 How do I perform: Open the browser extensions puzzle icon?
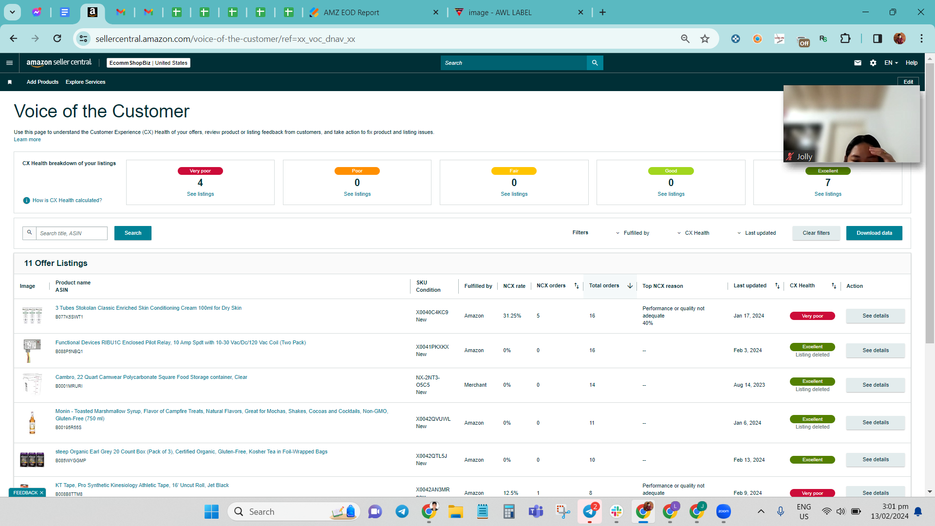click(845, 38)
